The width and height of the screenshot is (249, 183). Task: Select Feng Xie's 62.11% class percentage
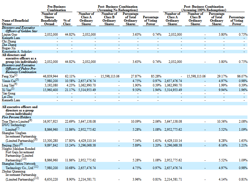point(70,76)
